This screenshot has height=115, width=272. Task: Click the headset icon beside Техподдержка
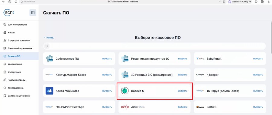click(x=5, y=88)
